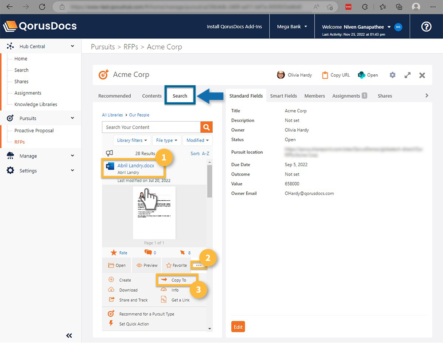Collapse the Hub Central section
443x359 pixels.
tap(73, 46)
